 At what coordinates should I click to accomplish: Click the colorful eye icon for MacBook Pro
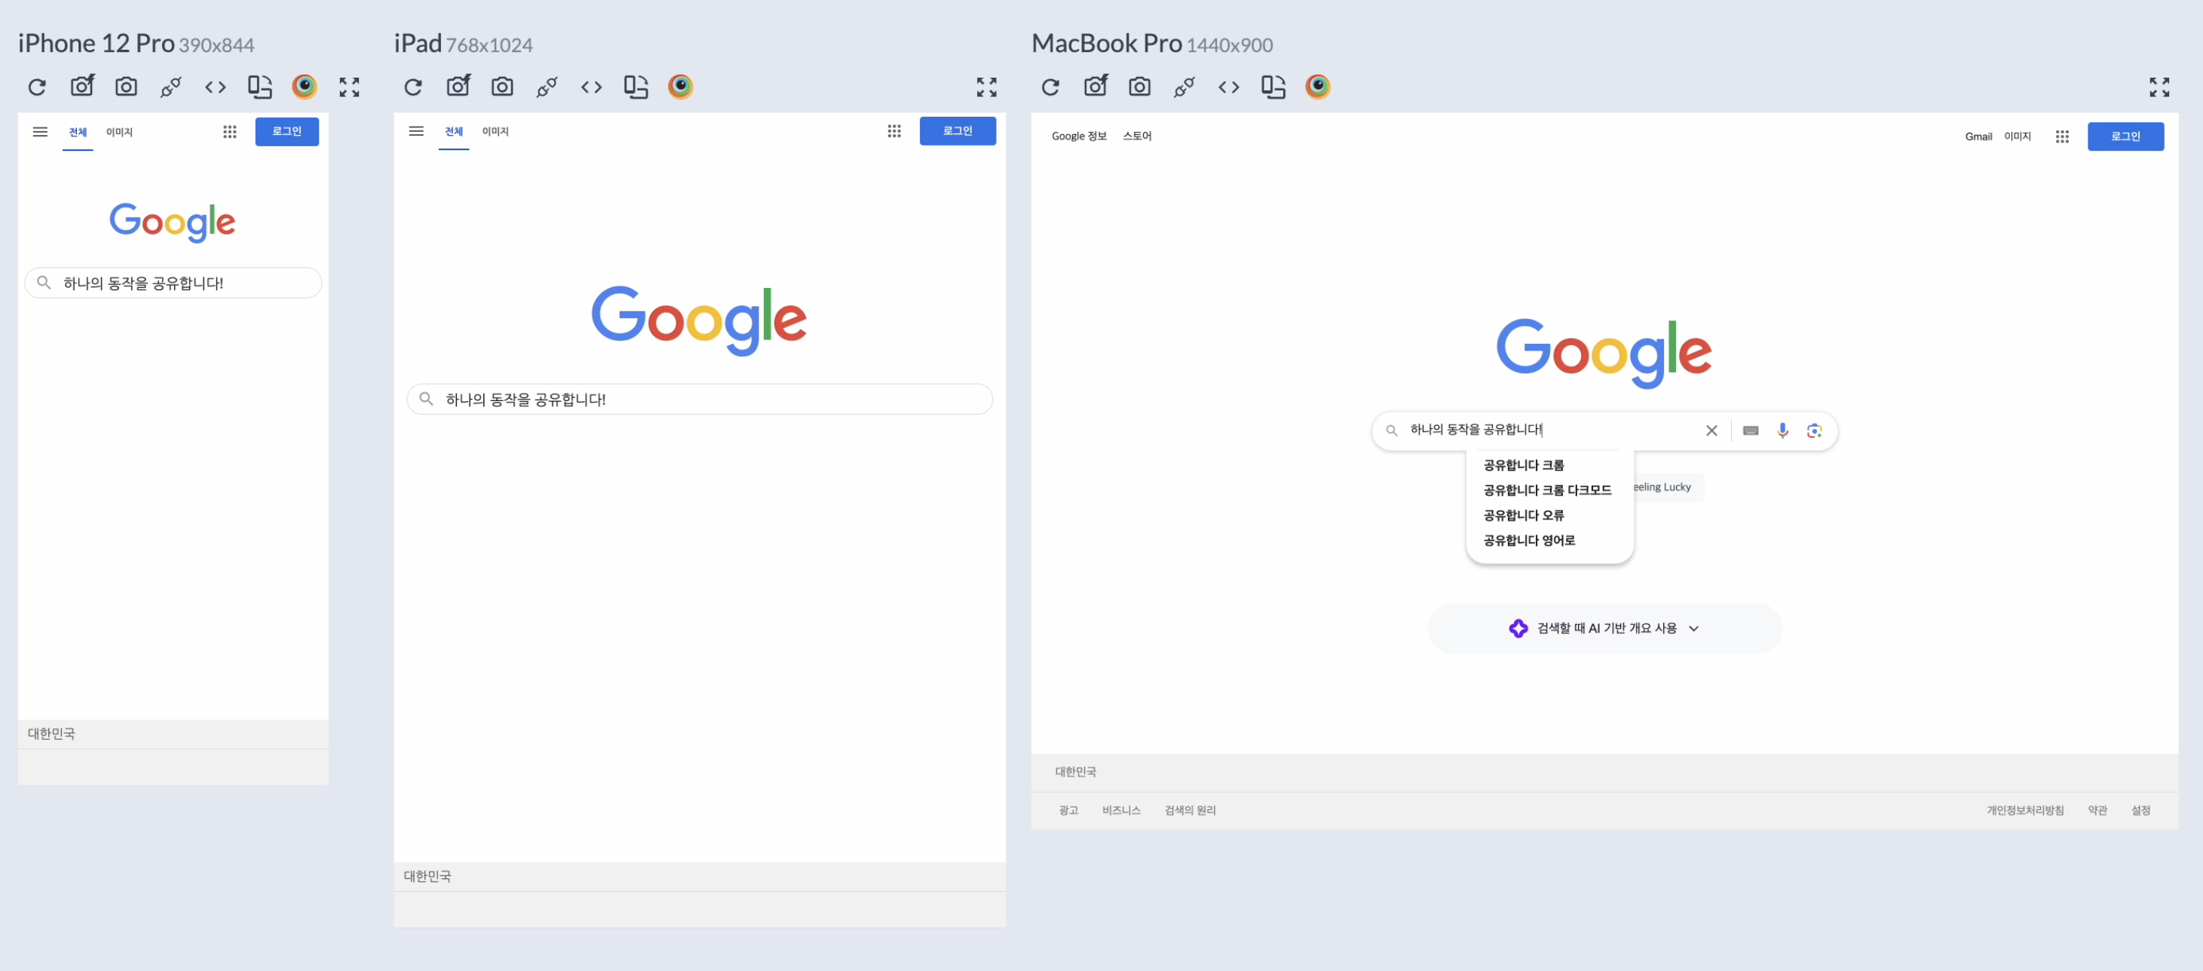pos(1318,87)
